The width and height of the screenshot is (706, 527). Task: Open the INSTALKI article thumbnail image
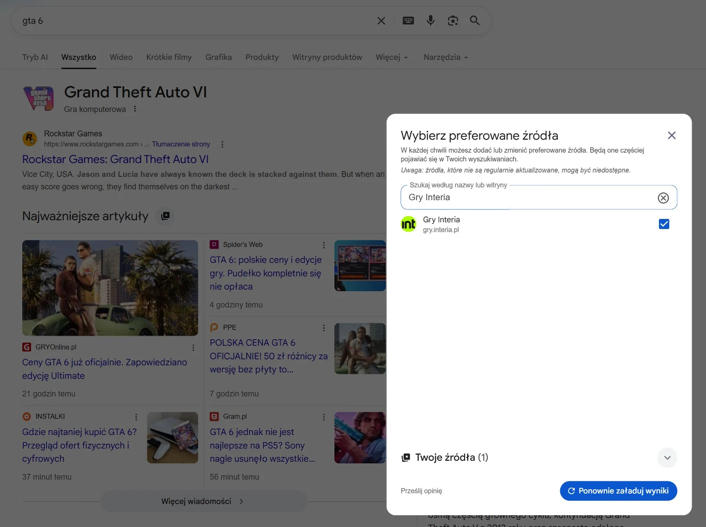[x=173, y=438]
